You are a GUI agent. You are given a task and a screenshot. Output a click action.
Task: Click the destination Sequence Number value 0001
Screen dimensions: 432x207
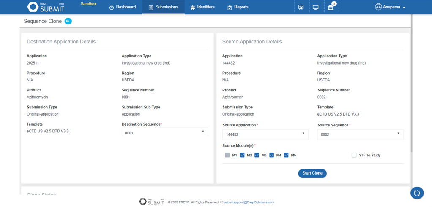click(x=126, y=97)
